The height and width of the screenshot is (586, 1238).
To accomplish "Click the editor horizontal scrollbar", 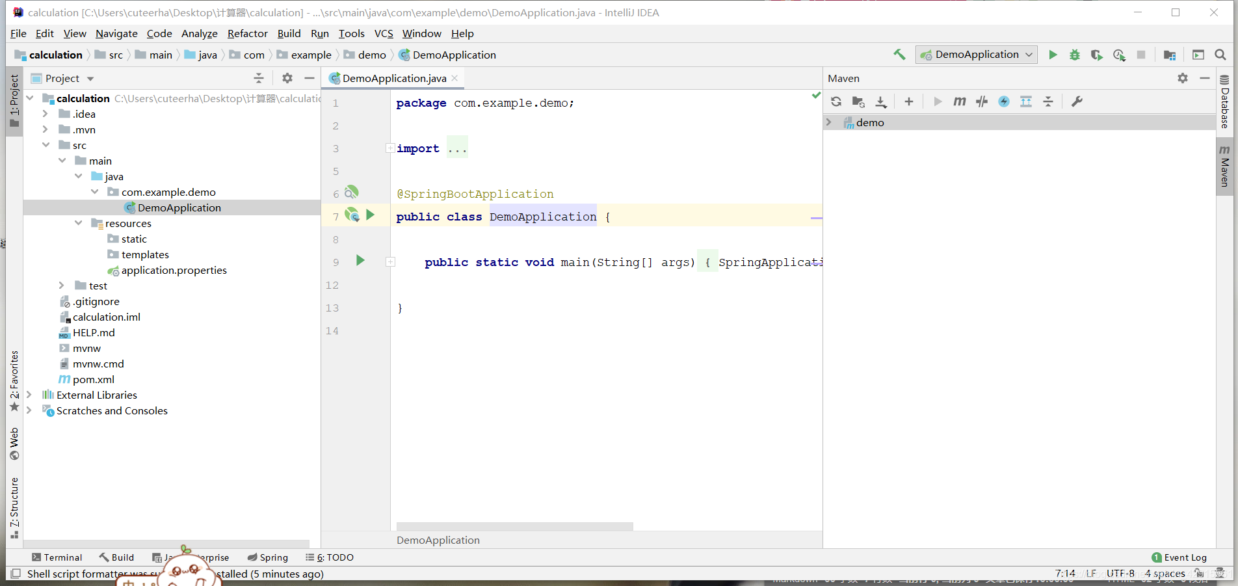I will [514, 526].
